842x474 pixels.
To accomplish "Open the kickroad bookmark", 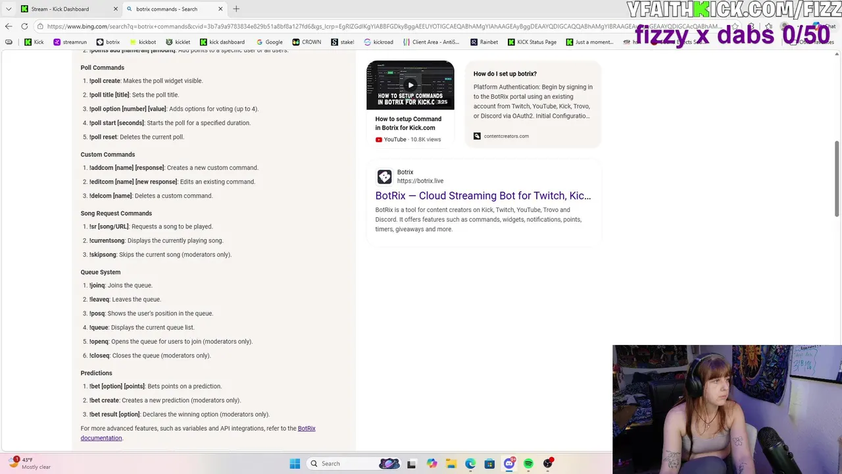I will pyautogui.click(x=378, y=42).
